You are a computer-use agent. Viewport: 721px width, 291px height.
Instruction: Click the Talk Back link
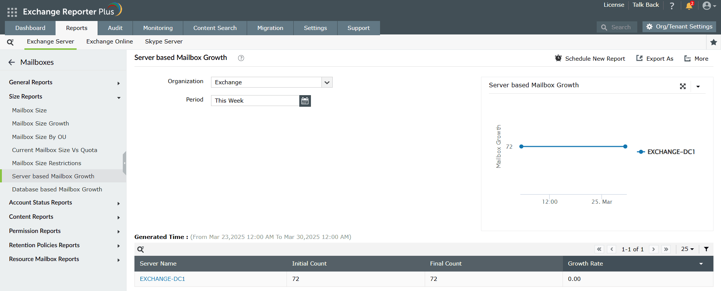coord(646,5)
